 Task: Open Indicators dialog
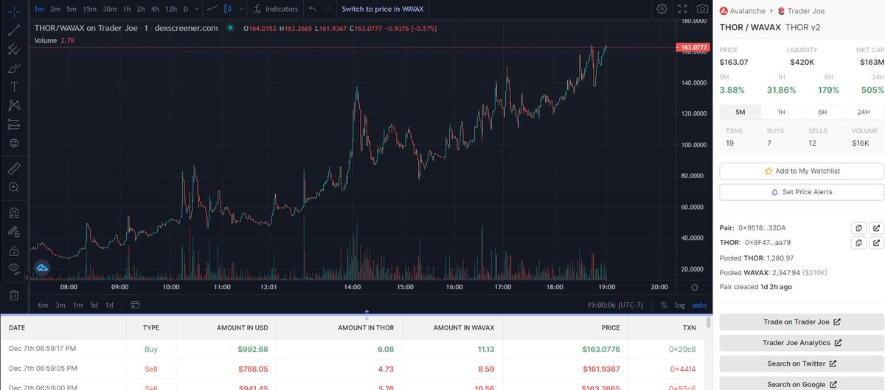(275, 9)
